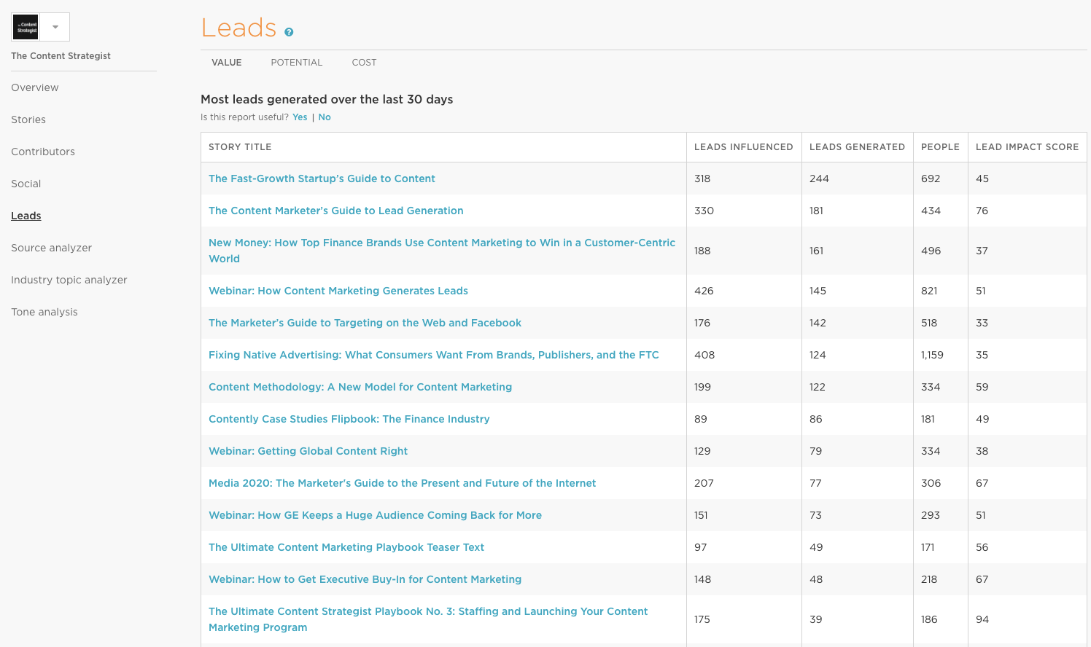Select the VALUE tab
1091x647 pixels.
point(226,63)
